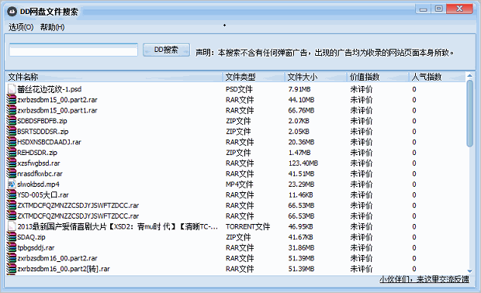The height and width of the screenshot is (293, 481).
Task: Select the 2013最新国产爱情喜剧大片 torrent row
Action: (x=117, y=227)
